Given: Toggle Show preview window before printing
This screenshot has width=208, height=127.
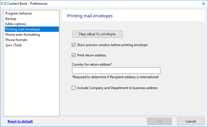Looking at the screenshot, I should pos(74,45).
